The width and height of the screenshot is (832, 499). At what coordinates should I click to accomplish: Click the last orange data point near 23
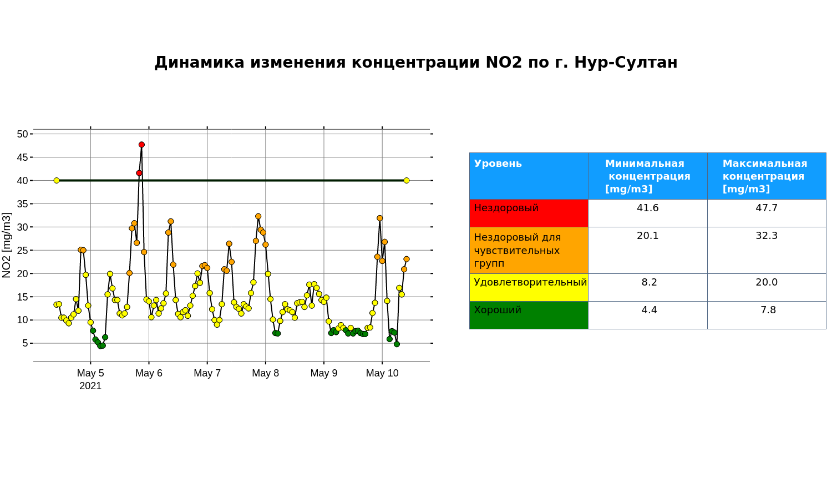[x=407, y=259]
